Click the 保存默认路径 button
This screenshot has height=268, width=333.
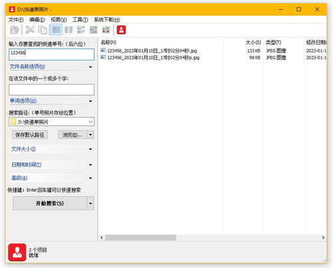(30, 135)
